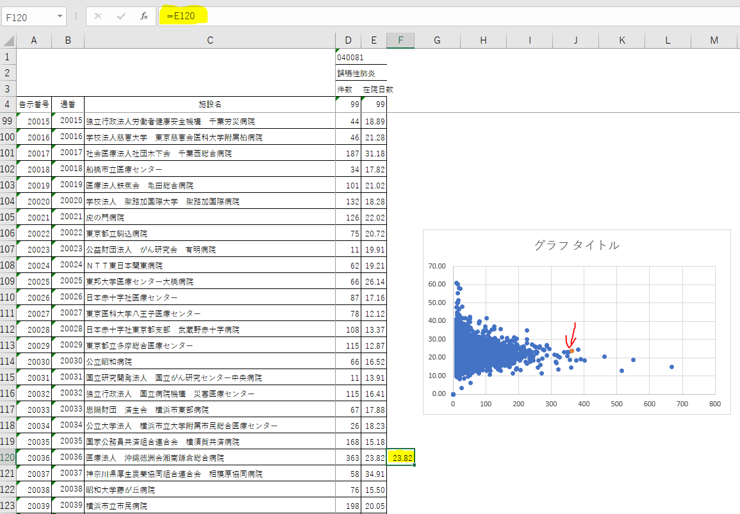The width and height of the screenshot is (740, 514).
Task: Click the 通番 header cell
Action: [68, 104]
